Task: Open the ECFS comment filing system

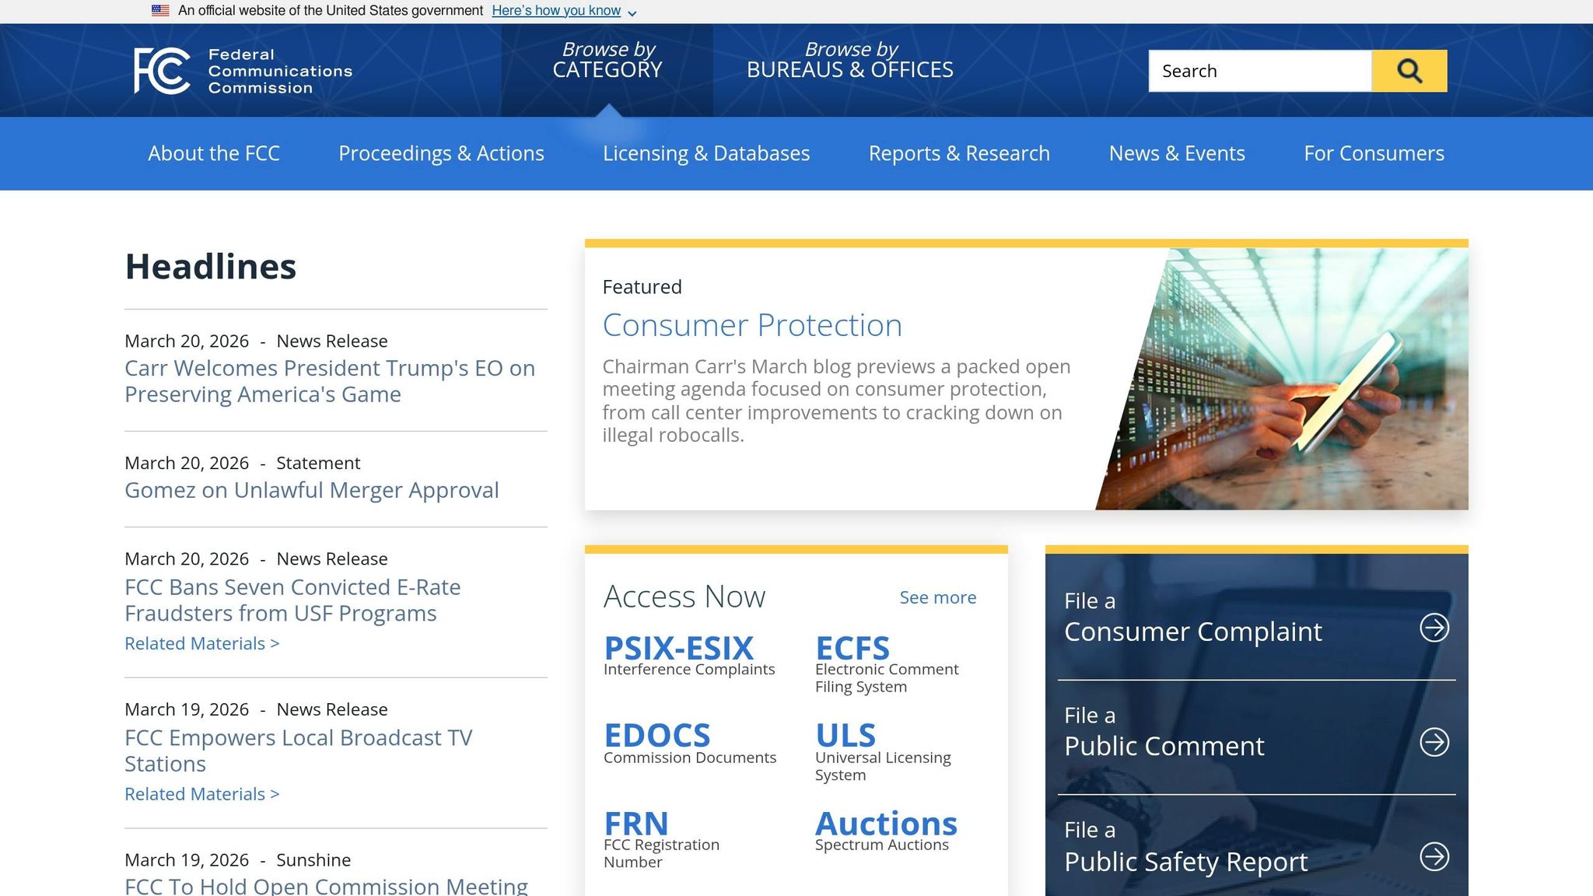Action: (853, 648)
